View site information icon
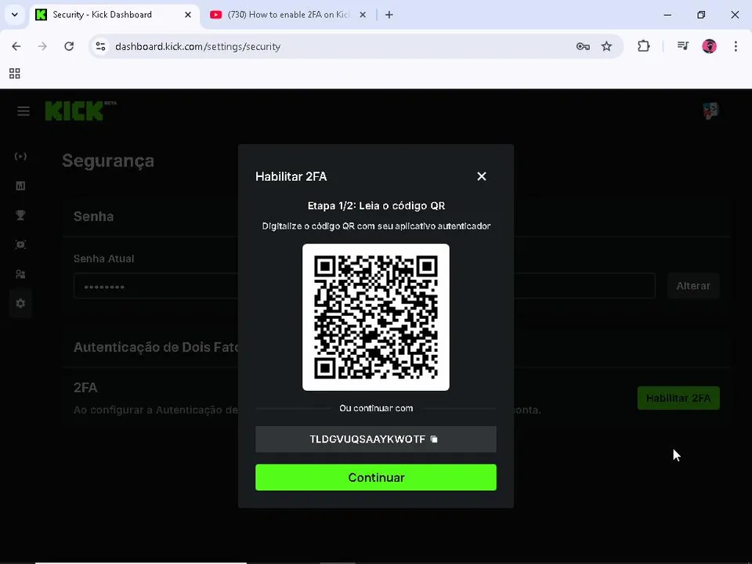Screen dimensions: 752x564 [x=100, y=46]
